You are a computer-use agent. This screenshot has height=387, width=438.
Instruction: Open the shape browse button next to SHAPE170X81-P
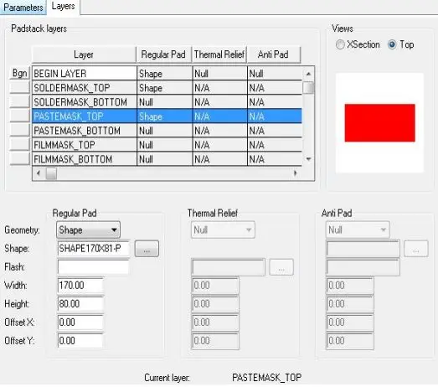coord(147,249)
